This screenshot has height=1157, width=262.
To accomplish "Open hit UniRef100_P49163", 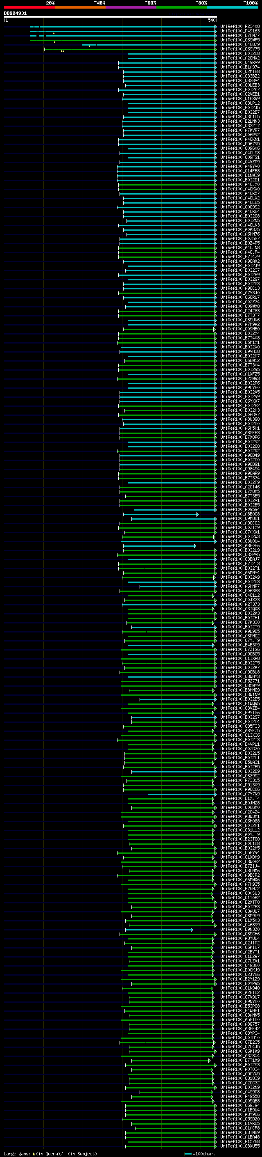I will click(240, 31).
